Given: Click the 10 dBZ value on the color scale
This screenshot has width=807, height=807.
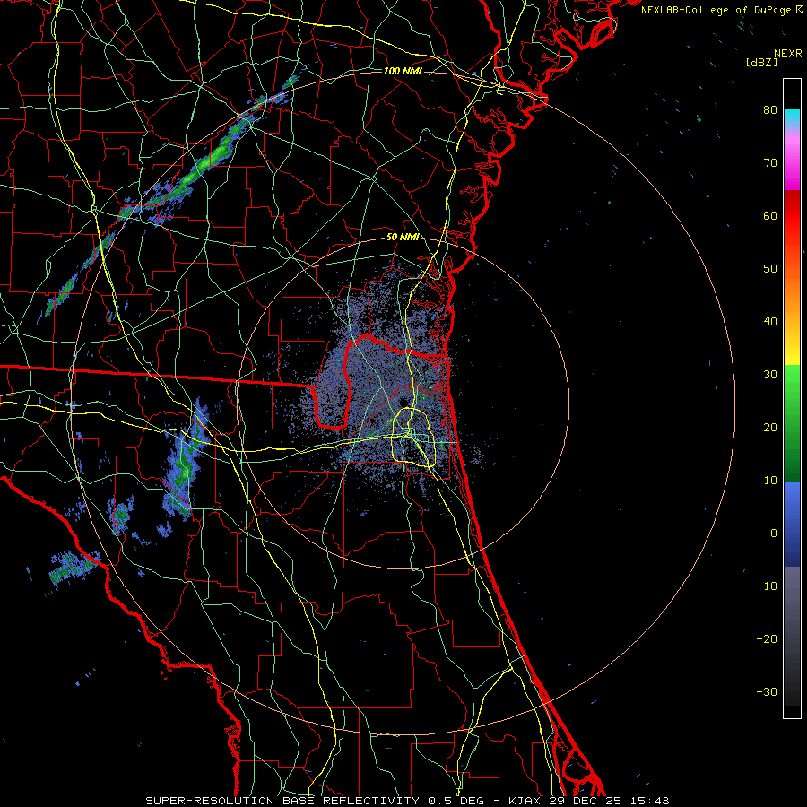Looking at the screenshot, I should point(770,481).
